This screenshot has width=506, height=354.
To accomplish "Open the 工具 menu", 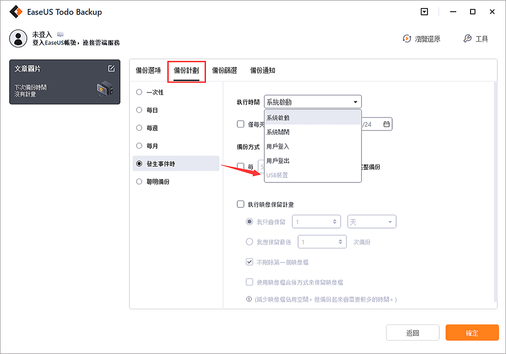I will tap(476, 39).
